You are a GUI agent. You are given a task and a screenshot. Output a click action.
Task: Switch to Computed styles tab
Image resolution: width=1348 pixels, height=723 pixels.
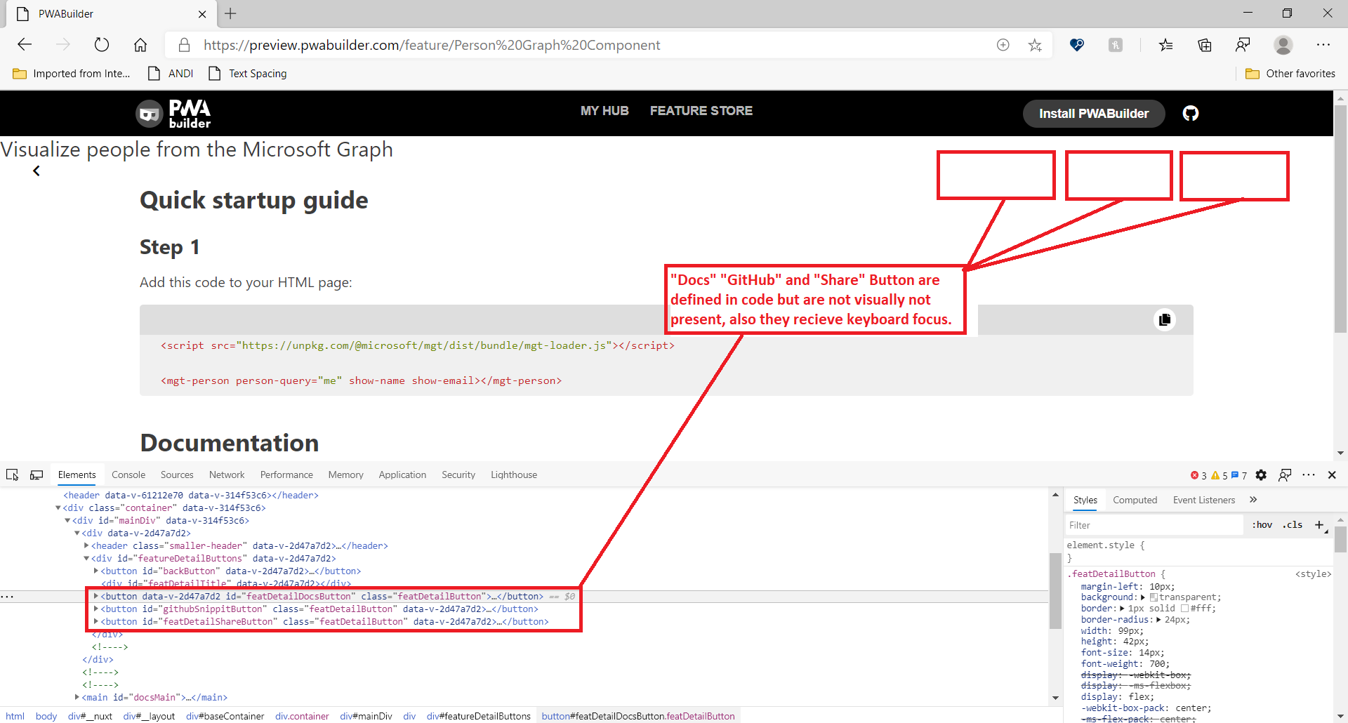pos(1135,500)
